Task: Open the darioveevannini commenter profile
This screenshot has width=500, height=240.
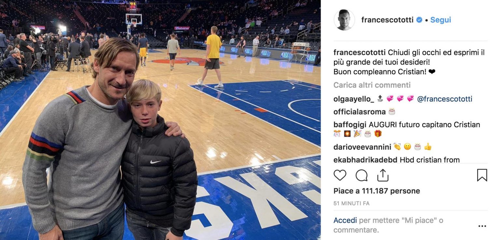Action: (362, 147)
